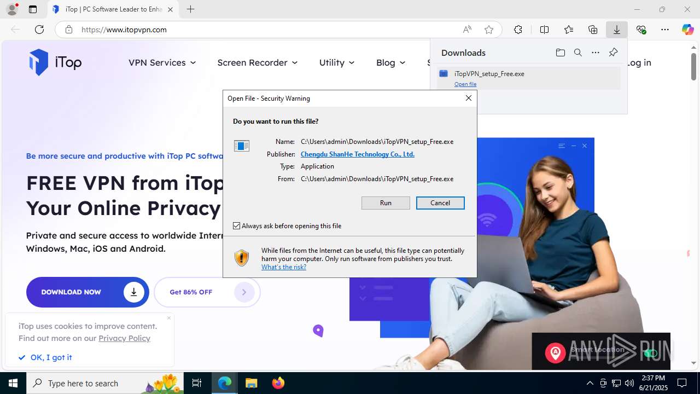Open the Privacy Policy link
This screenshot has width=700, height=394.
(124, 338)
